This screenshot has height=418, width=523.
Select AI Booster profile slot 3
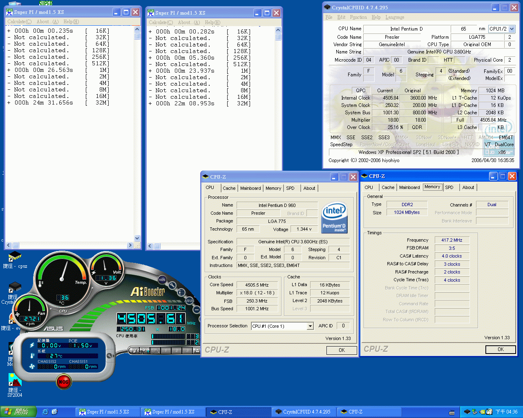tap(187, 351)
